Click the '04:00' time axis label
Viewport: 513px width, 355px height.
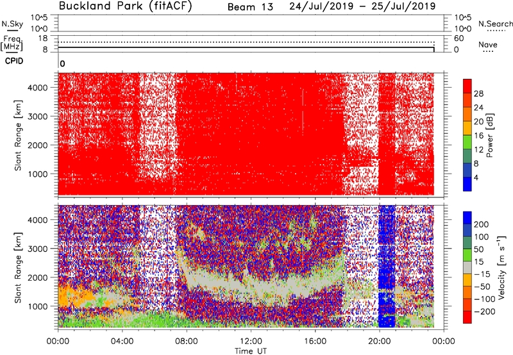click(x=122, y=342)
